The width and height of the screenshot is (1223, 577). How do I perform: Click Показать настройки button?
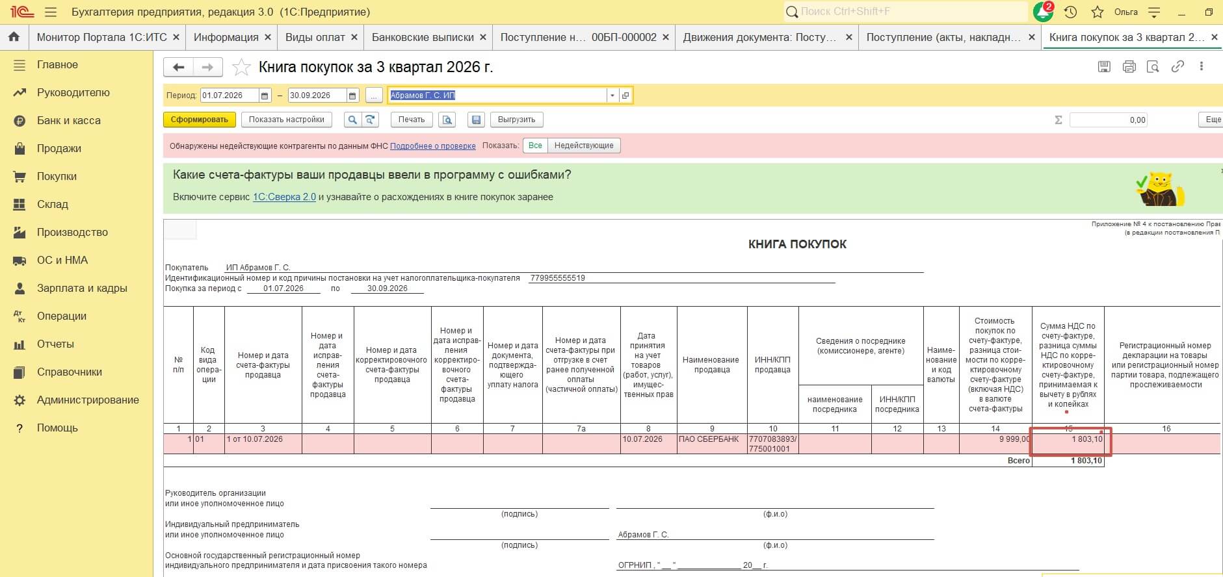pos(287,120)
